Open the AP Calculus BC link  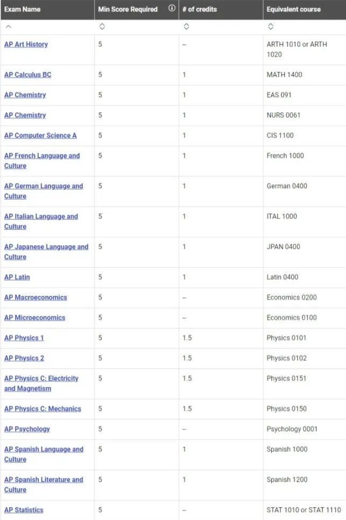[28, 75]
